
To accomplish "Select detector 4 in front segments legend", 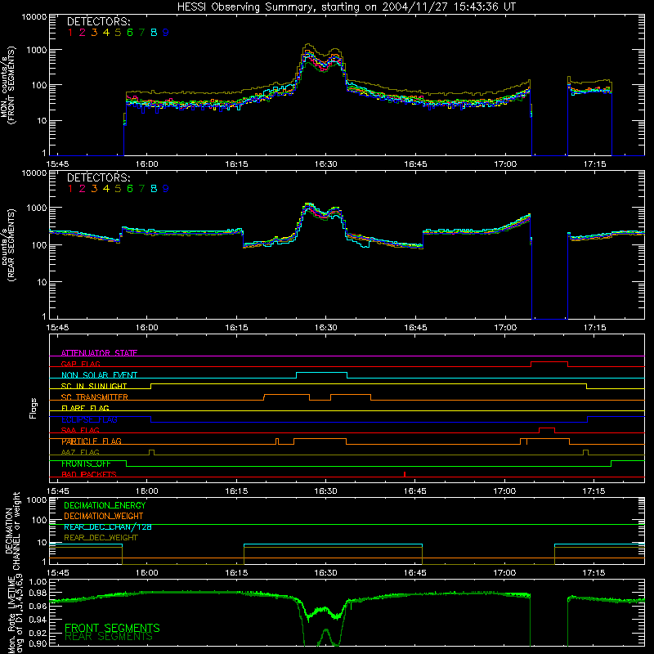I will coord(106,33).
